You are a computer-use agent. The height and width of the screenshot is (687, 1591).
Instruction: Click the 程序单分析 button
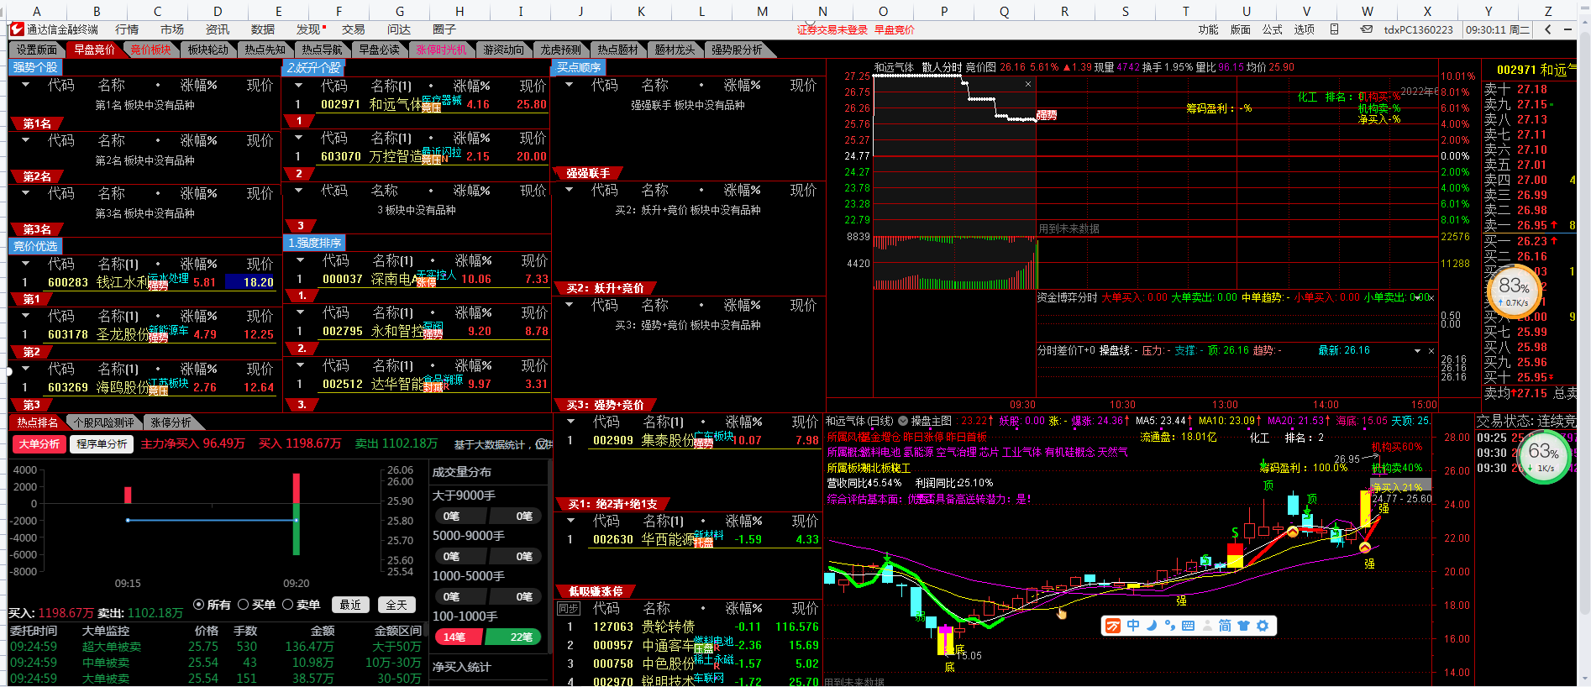coord(102,443)
